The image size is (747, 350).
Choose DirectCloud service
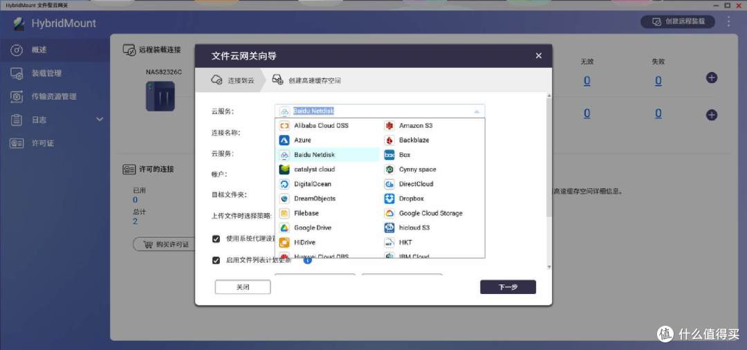432,184
